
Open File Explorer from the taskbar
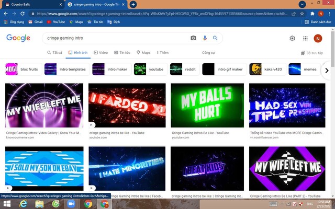click(39, 204)
